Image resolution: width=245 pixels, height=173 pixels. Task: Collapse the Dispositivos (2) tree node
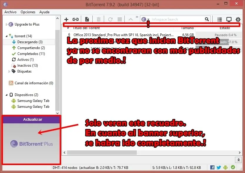click(6, 95)
